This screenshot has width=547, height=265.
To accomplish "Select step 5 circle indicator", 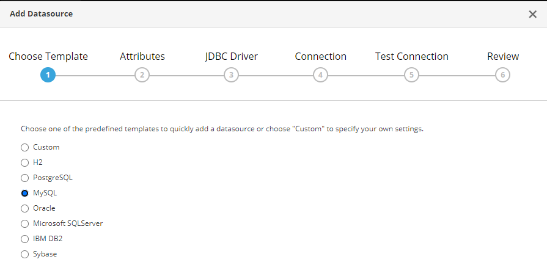I will pos(411,75).
